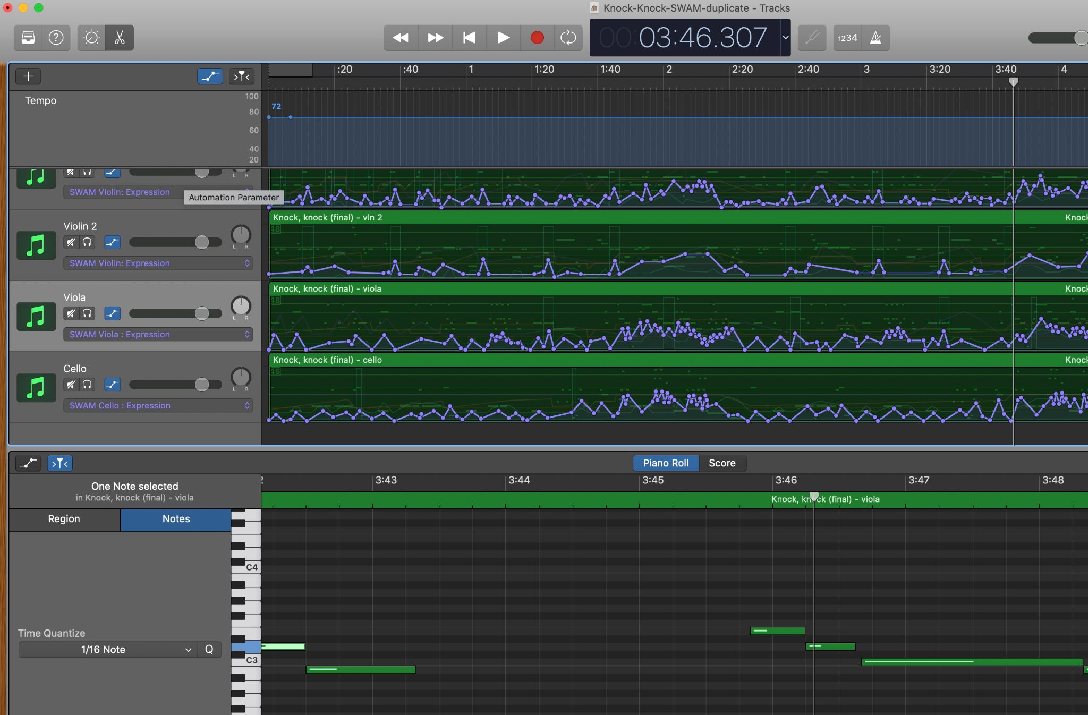This screenshot has height=715, width=1088.
Task: Open the Time Quantize 1/16 Note dropdown
Action: point(107,650)
